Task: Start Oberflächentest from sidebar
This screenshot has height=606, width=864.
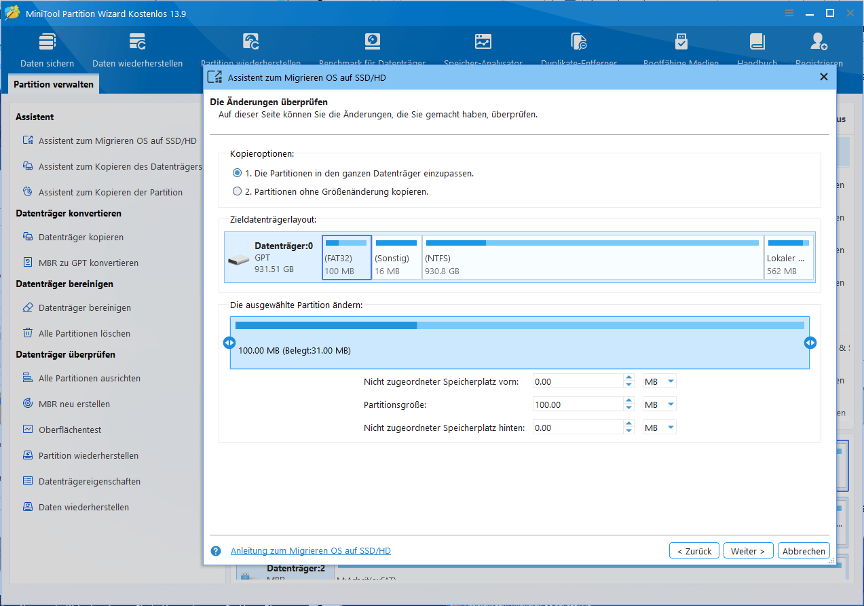Action: [62, 430]
